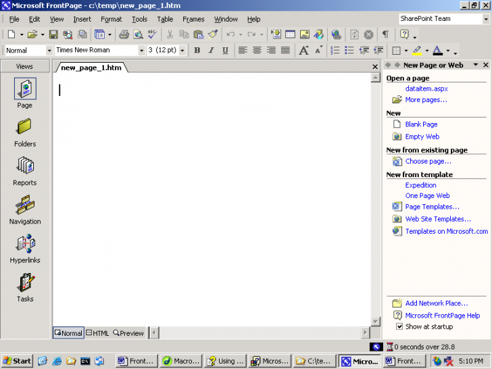Expand the font name dropdown

coord(141,51)
